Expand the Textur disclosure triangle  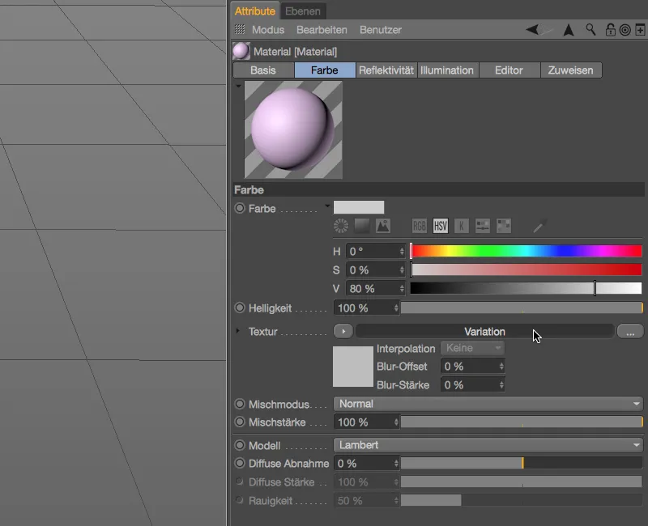coord(237,332)
